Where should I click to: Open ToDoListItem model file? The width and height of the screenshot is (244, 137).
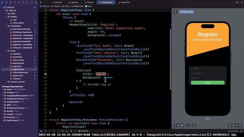18,23
